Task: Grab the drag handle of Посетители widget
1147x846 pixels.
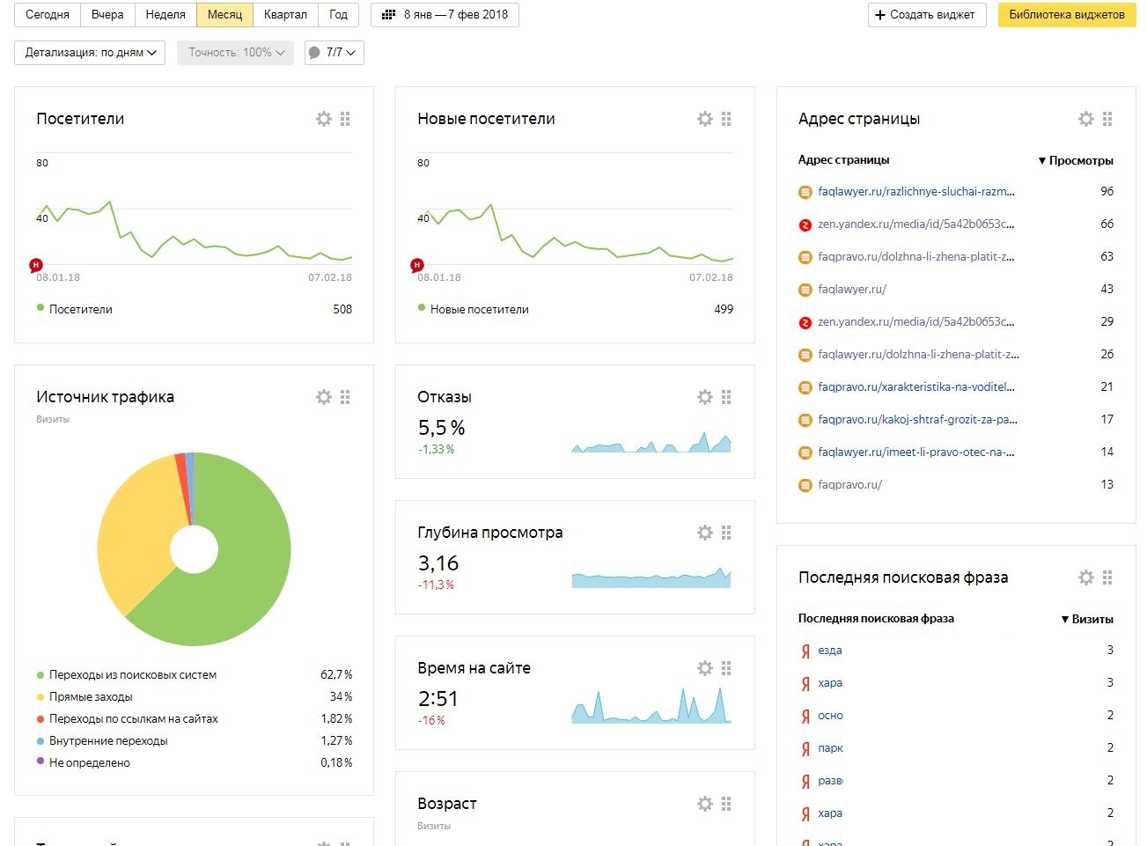Action: [345, 119]
